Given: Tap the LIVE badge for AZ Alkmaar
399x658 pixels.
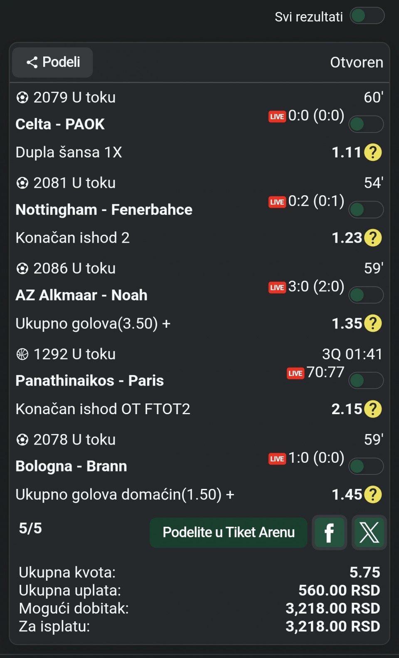Looking at the screenshot, I should tap(277, 287).
